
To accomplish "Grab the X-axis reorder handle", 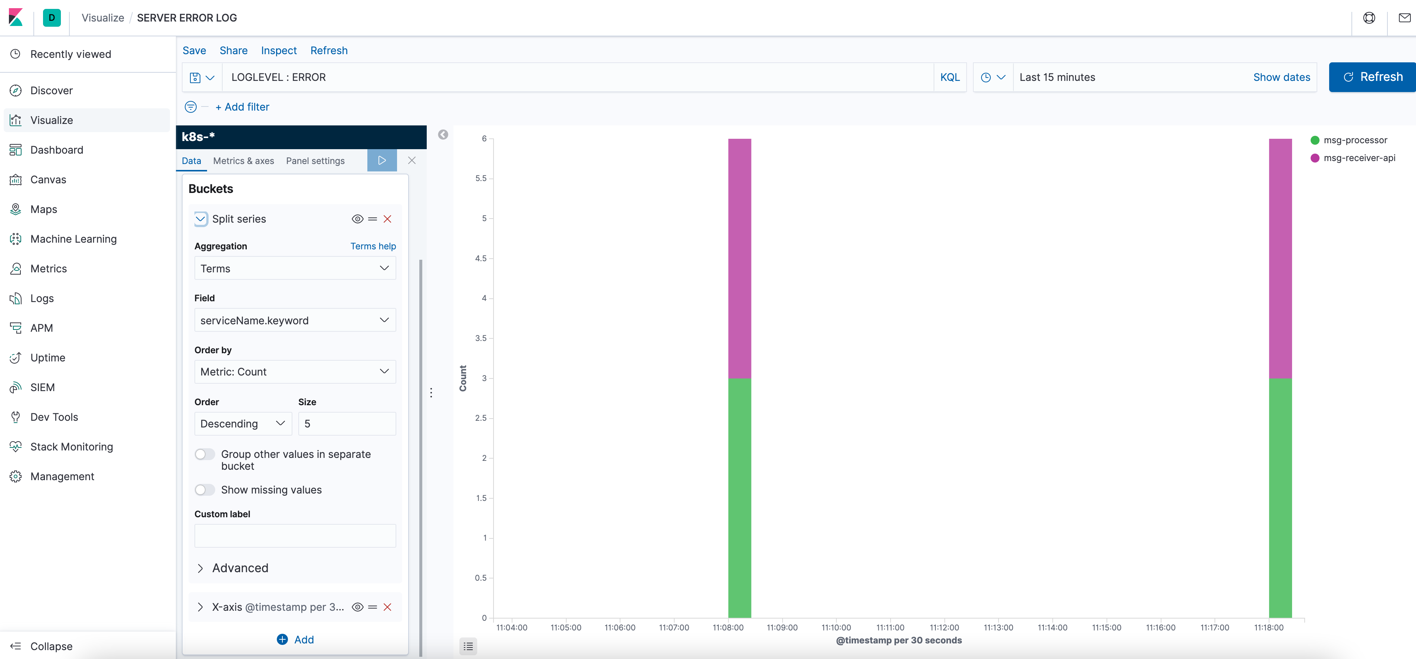I will coord(373,607).
